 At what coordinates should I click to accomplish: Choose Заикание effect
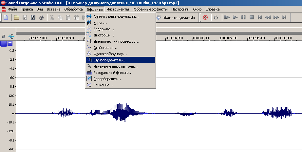121,85
